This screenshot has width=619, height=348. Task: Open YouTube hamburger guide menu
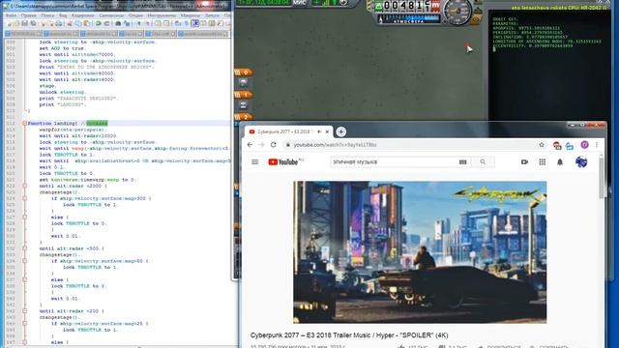(254, 161)
